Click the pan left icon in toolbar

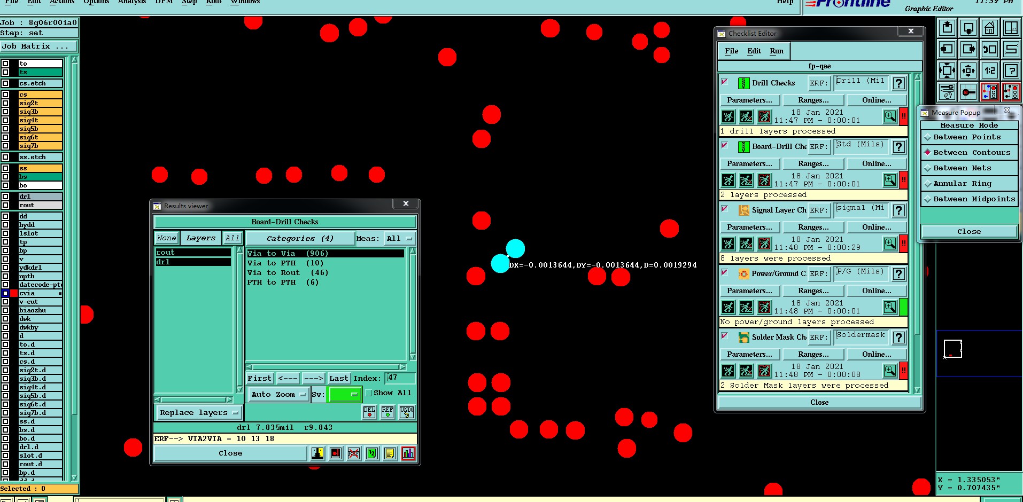[947, 49]
